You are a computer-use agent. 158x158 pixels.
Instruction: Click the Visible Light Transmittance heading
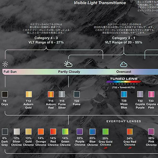100,3
